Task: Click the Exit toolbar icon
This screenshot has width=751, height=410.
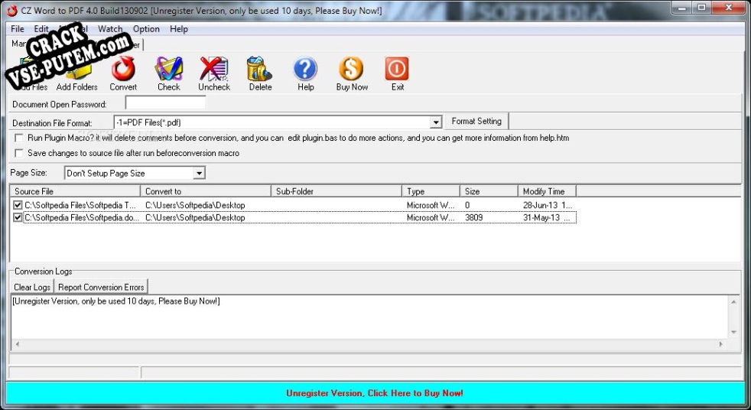Action: pyautogui.click(x=397, y=73)
